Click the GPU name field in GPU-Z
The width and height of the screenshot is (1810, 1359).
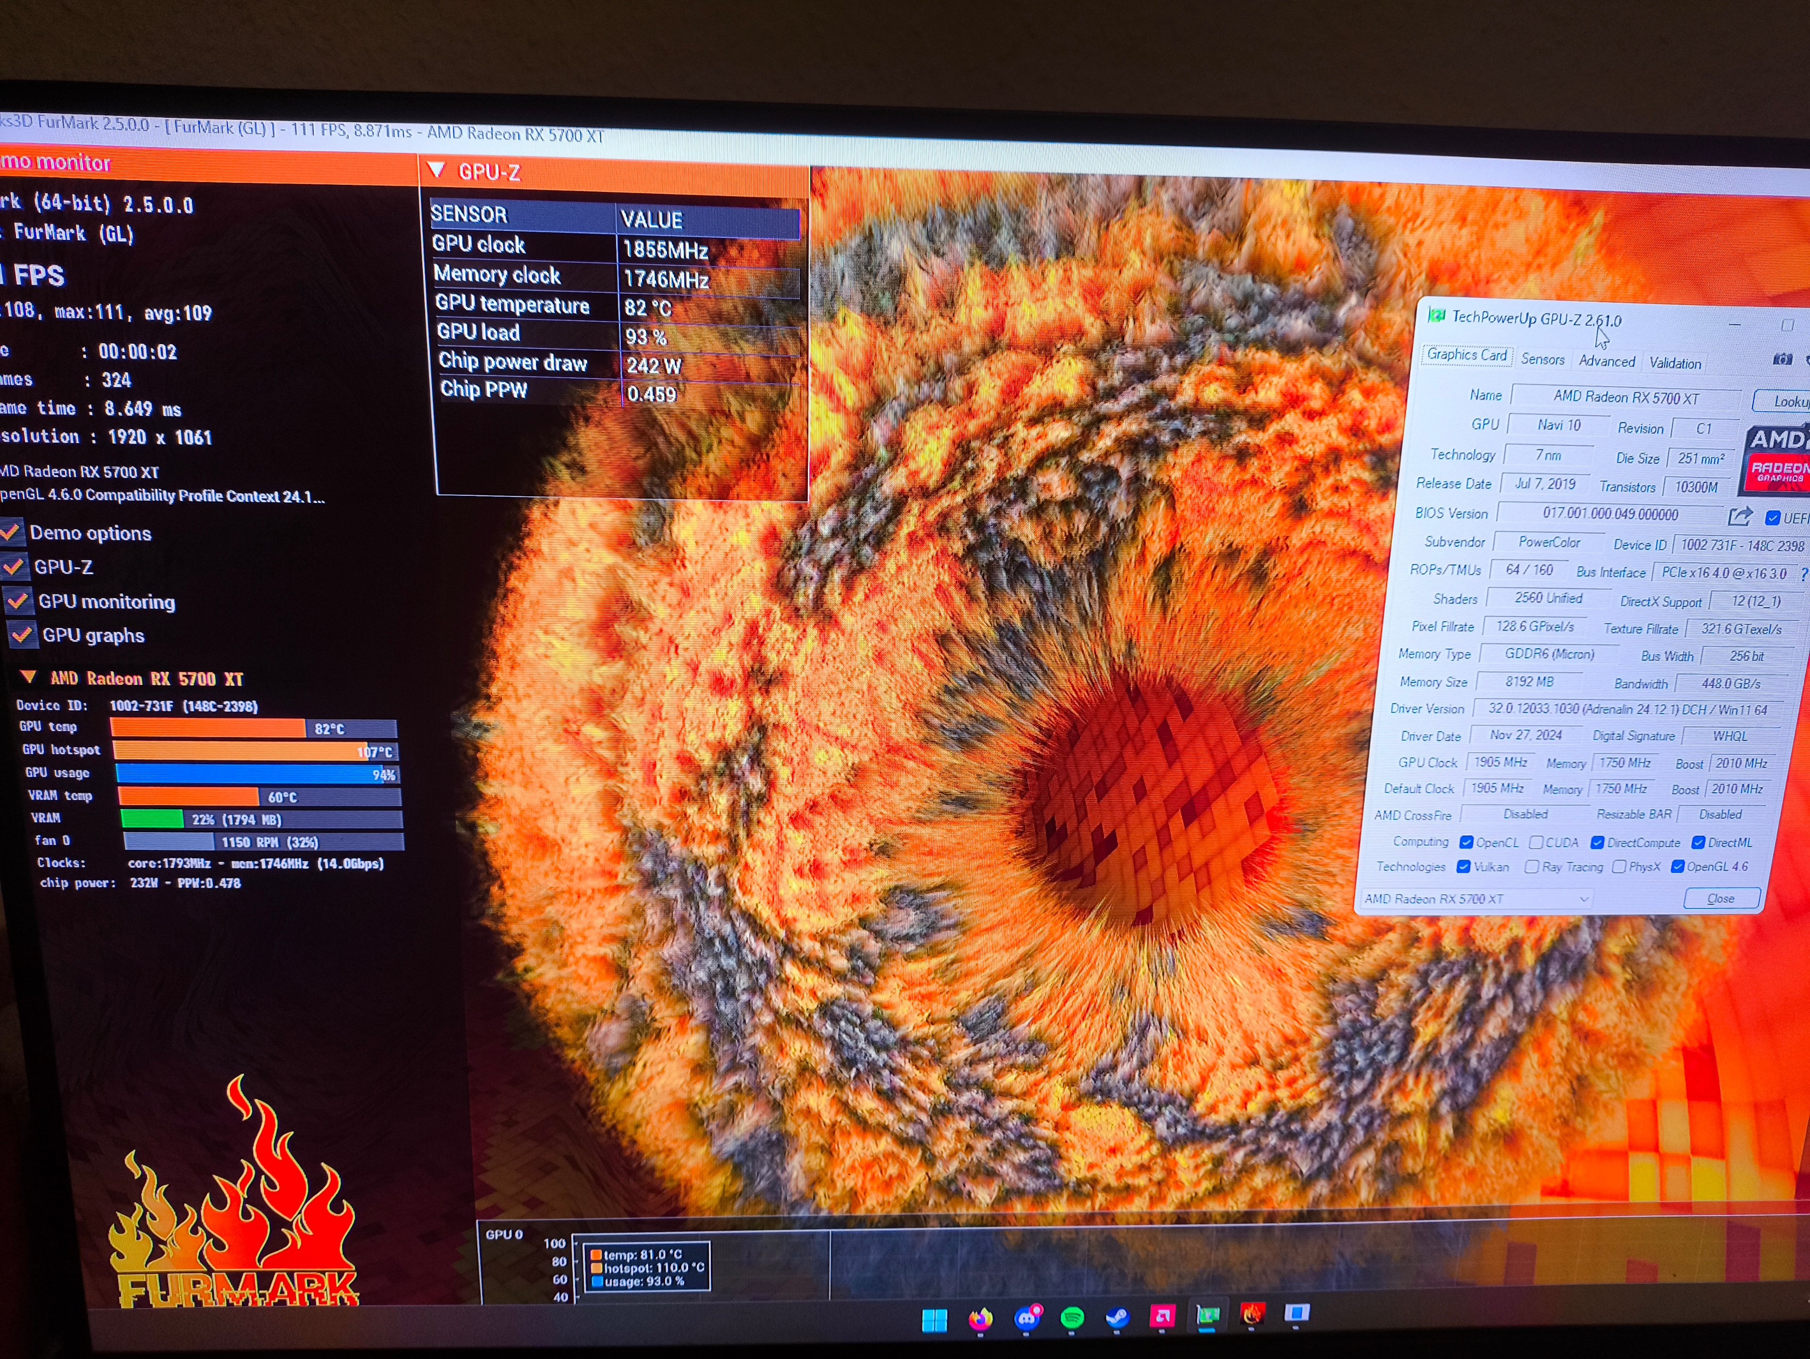[x=1625, y=398]
